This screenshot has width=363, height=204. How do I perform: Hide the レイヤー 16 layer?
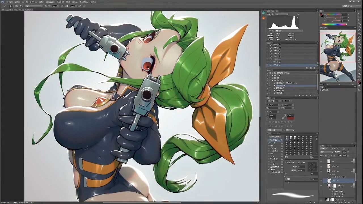321,171
